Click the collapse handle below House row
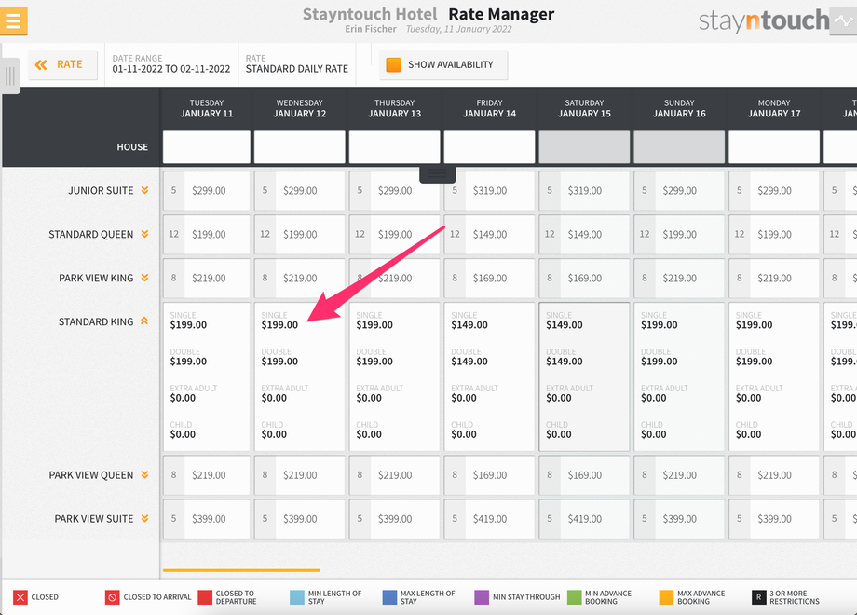 pos(437,174)
